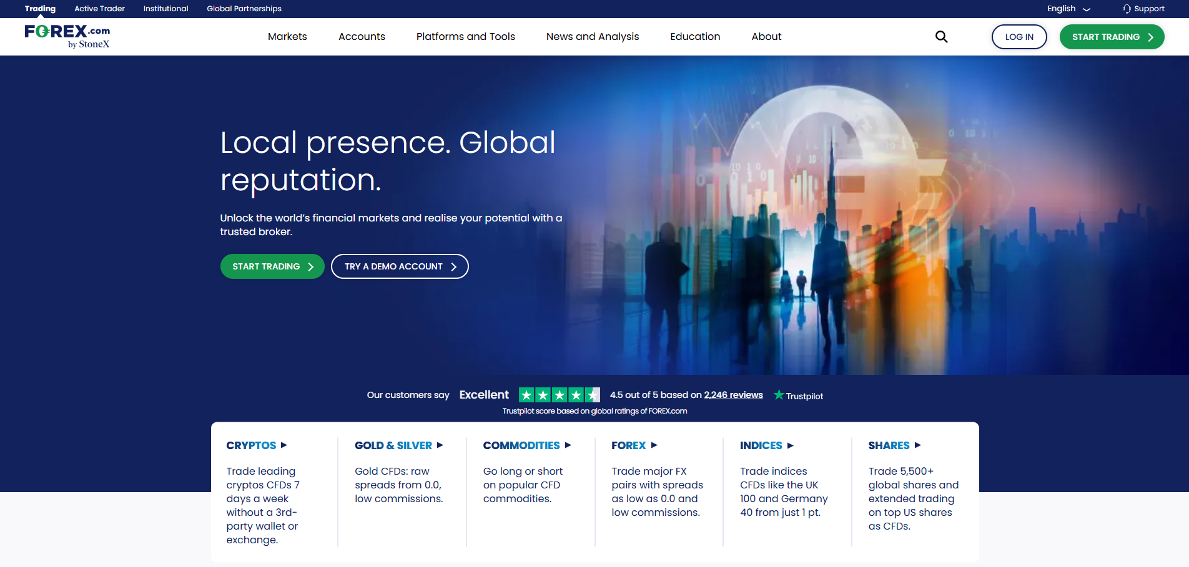The height and width of the screenshot is (567, 1189).
Task: Open the English language dropdown
Action: pyautogui.click(x=1068, y=9)
